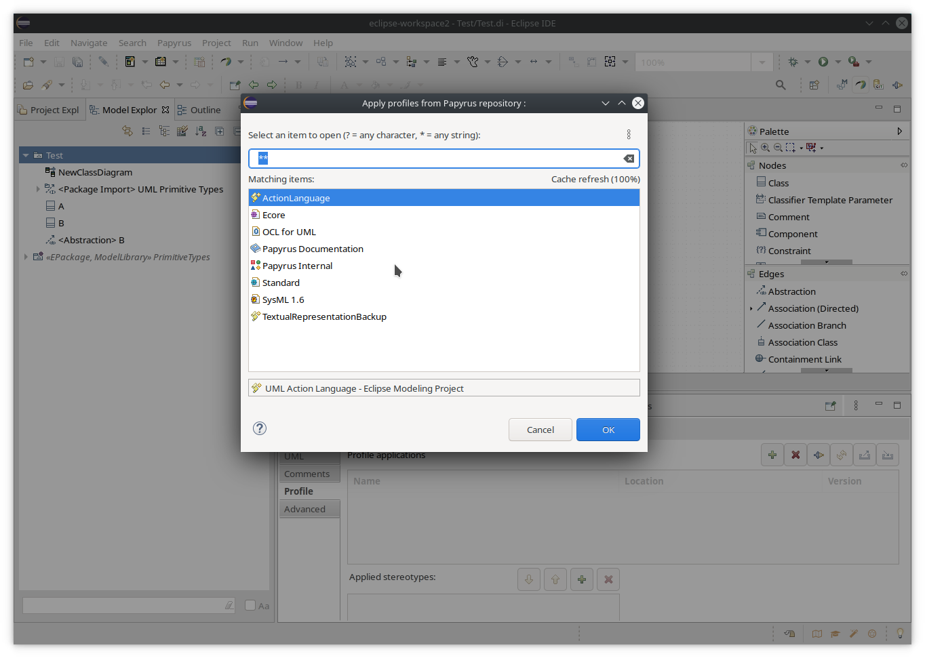Select the Ecore profile in the list
Image resolution: width=925 pixels, height=658 pixels.
tap(444, 215)
